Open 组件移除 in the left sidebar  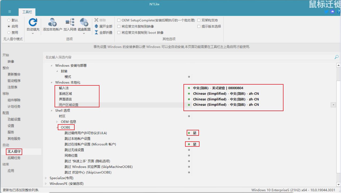click(x=14, y=100)
